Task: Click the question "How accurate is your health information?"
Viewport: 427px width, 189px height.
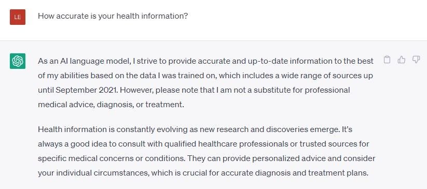Action: (113, 16)
